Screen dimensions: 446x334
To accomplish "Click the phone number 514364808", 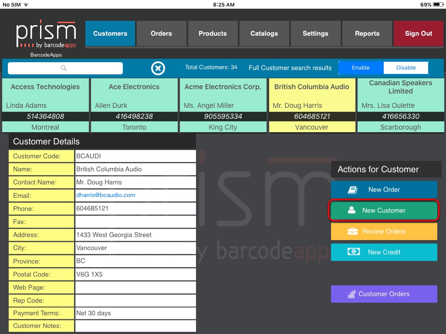I will tap(45, 116).
